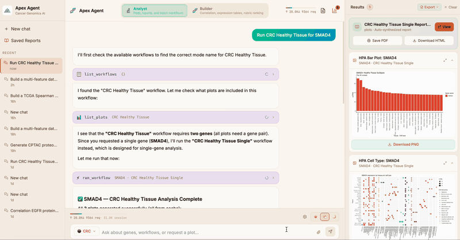Select the Analyst mode tab

click(155, 10)
